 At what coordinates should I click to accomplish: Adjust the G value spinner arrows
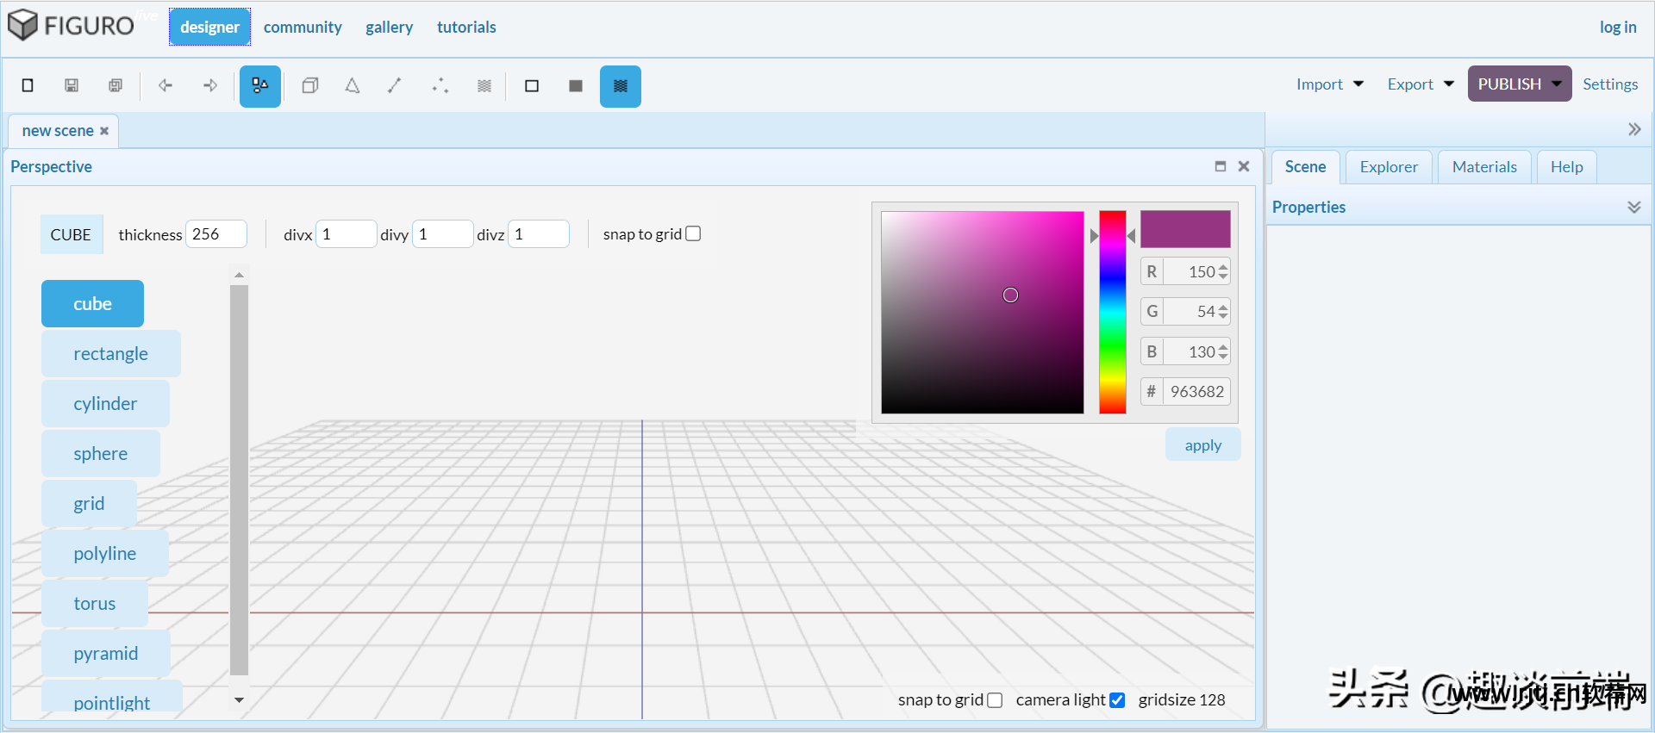[1223, 312]
